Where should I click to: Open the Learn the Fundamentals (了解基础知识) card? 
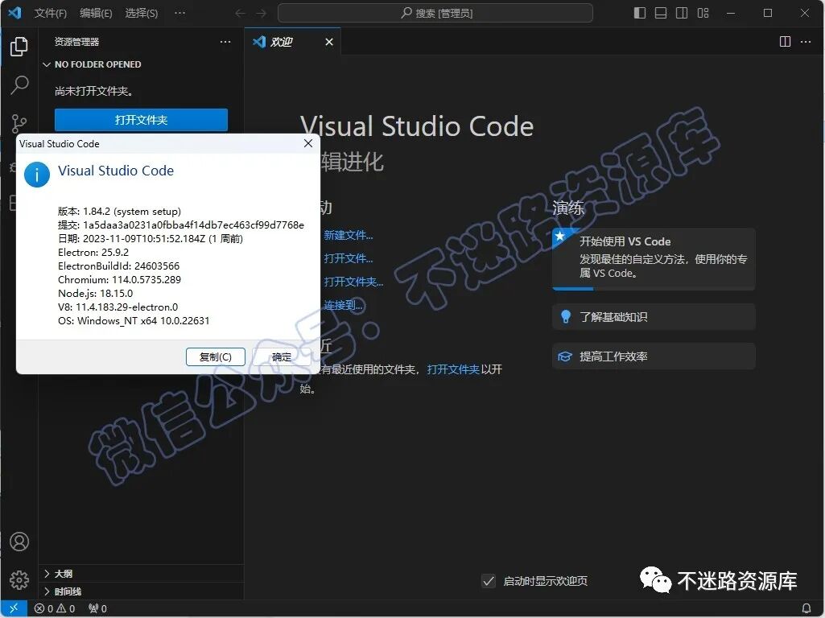(x=654, y=316)
